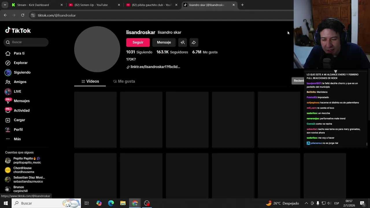Click the TikTok Buscar search field
The image size is (370, 208).
pyautogui.click(x=26, y=42)
